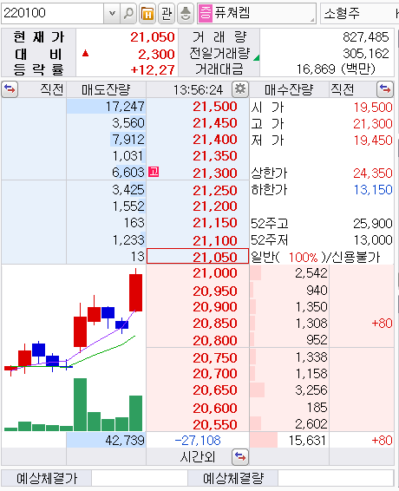The height and width of the screenshot is (491, 399).
Task: Select the ask price 21,500
Action: click(x=215, y=107)
